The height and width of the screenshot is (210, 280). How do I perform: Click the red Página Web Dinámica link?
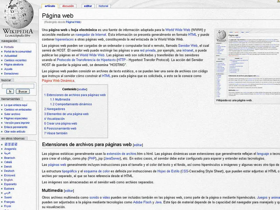[x=58, y=80]
